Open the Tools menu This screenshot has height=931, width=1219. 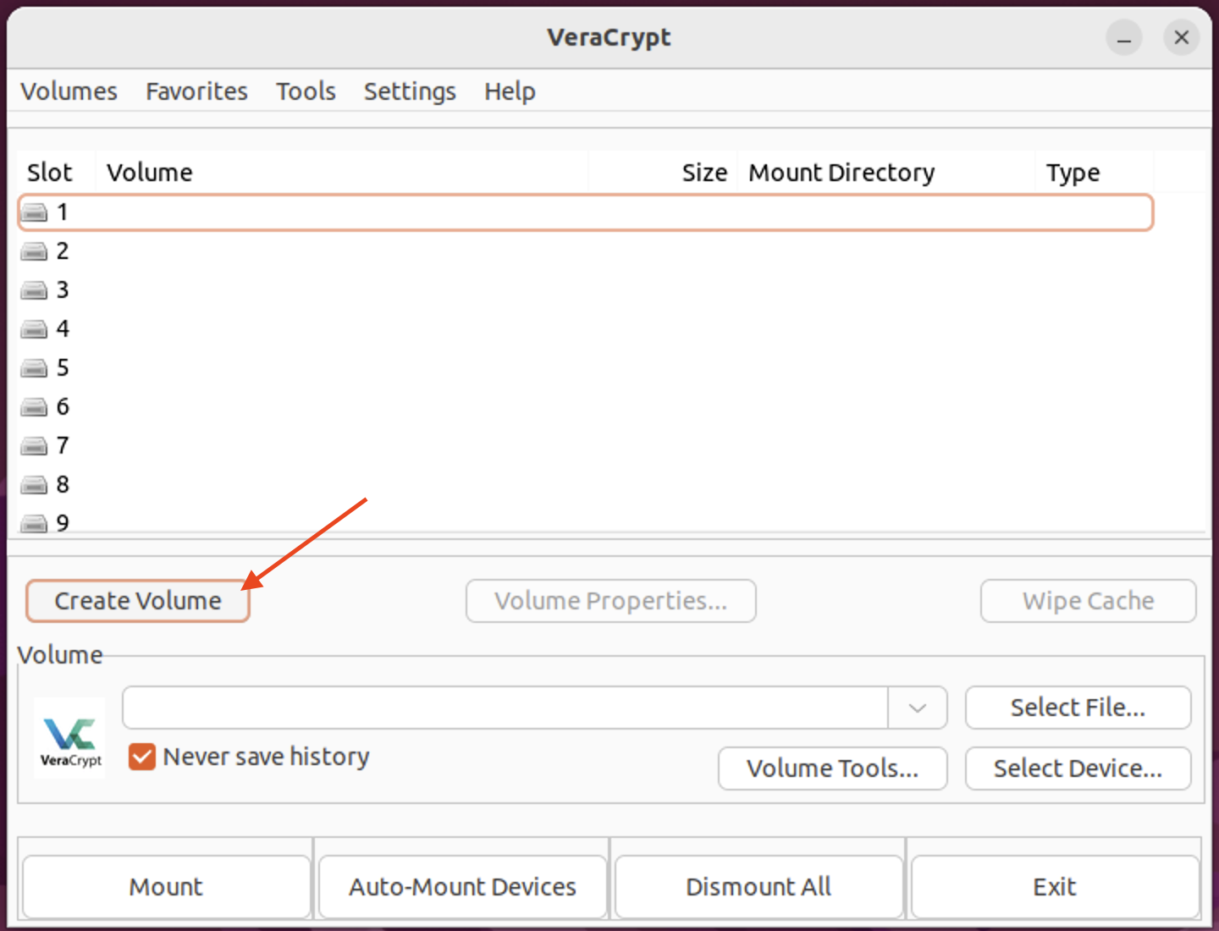[x=305, y=91]
